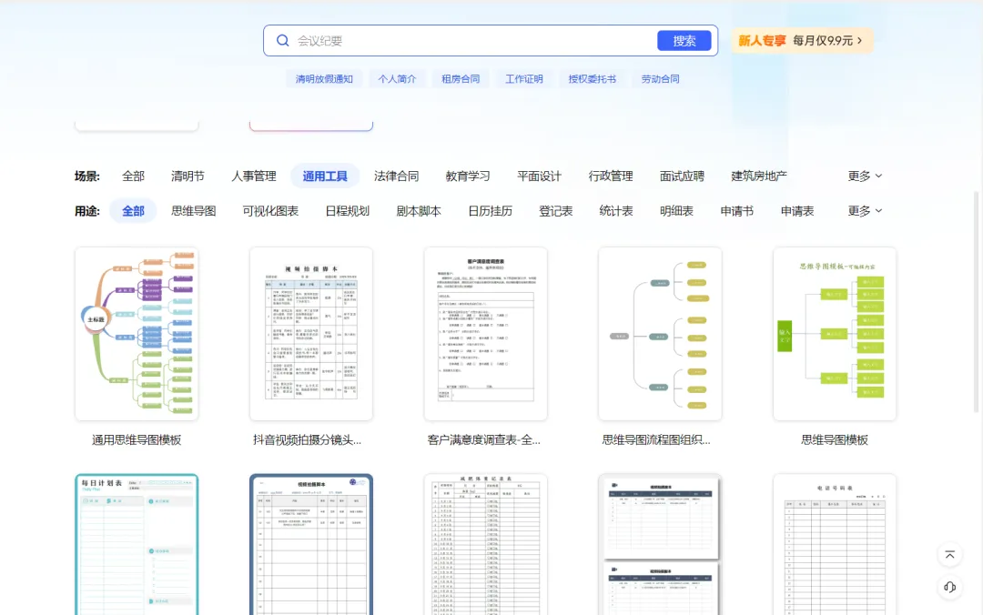The height and width of the screenshot is (615, 983).
Task: Select the 面试应聘 scene filter
Action: 682,176
